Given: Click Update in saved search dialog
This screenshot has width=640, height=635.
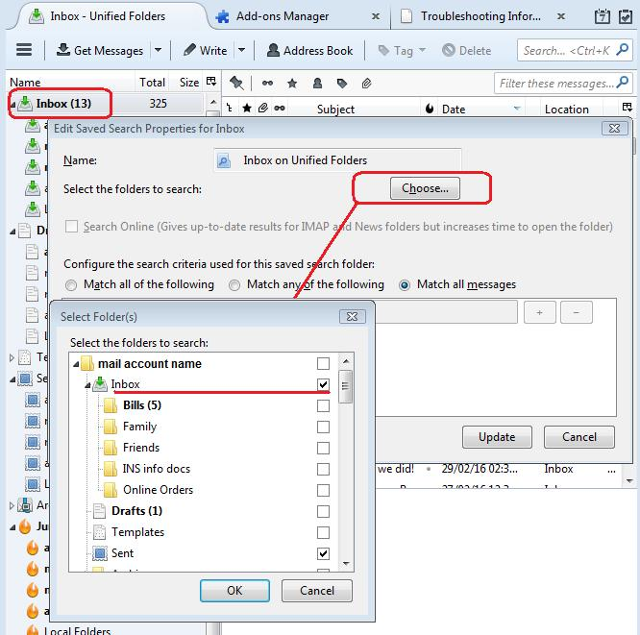Looking at the screenshot, I should tap(497, 437).
